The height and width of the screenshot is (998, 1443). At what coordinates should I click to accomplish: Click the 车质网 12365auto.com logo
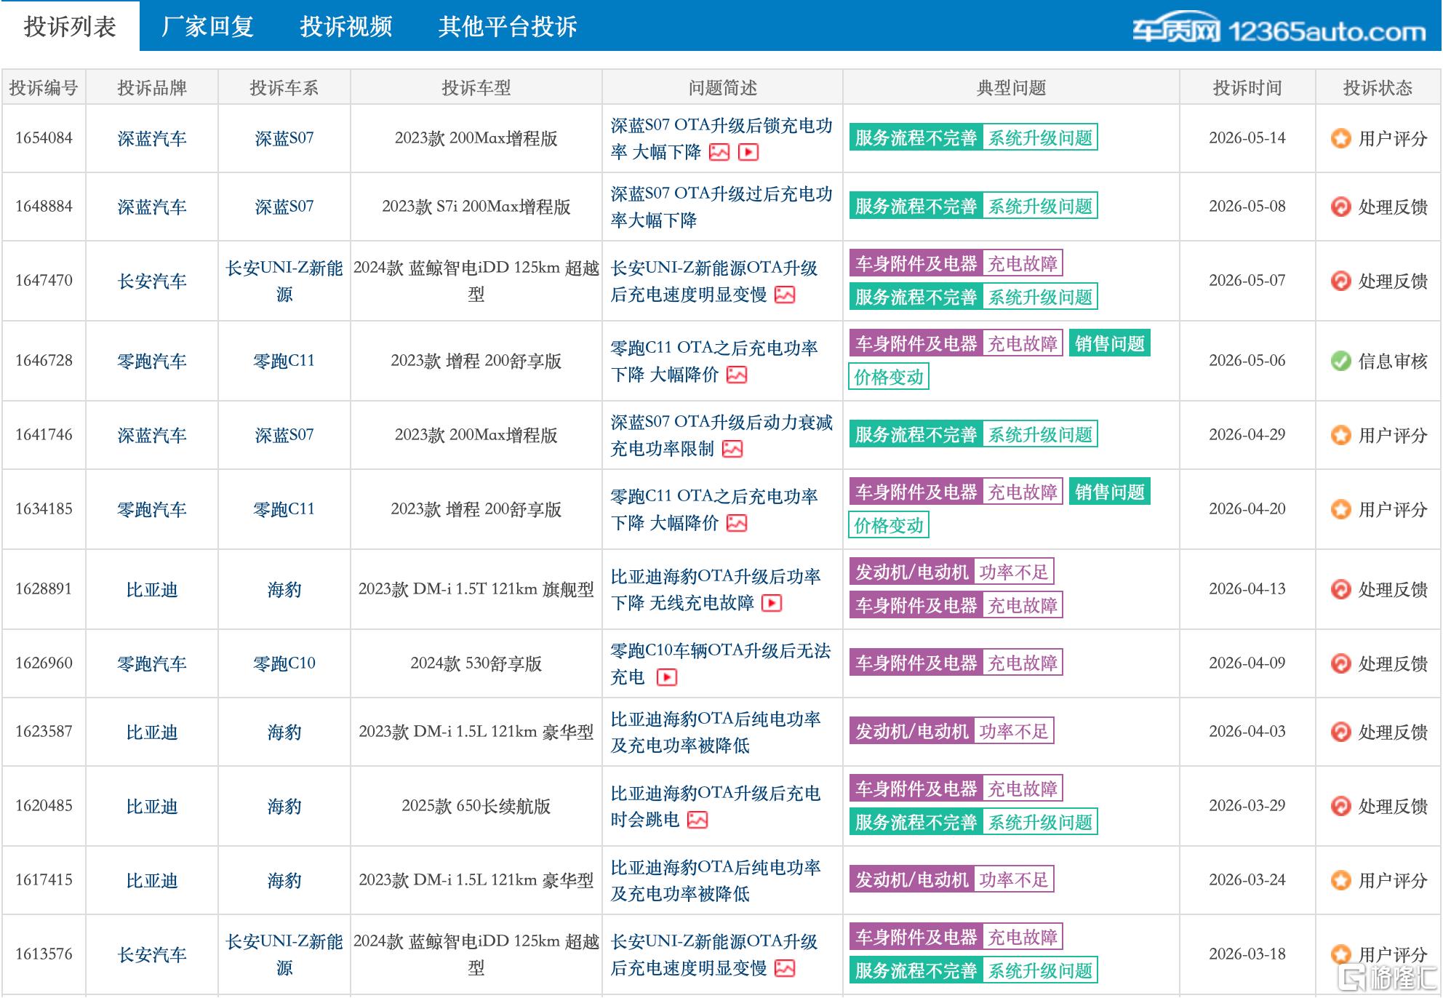click(x=1279, y=29)
